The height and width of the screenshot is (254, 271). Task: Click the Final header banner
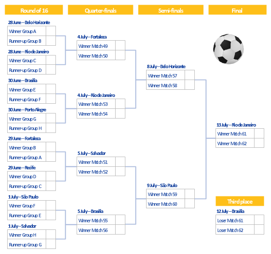pos(238,10)
